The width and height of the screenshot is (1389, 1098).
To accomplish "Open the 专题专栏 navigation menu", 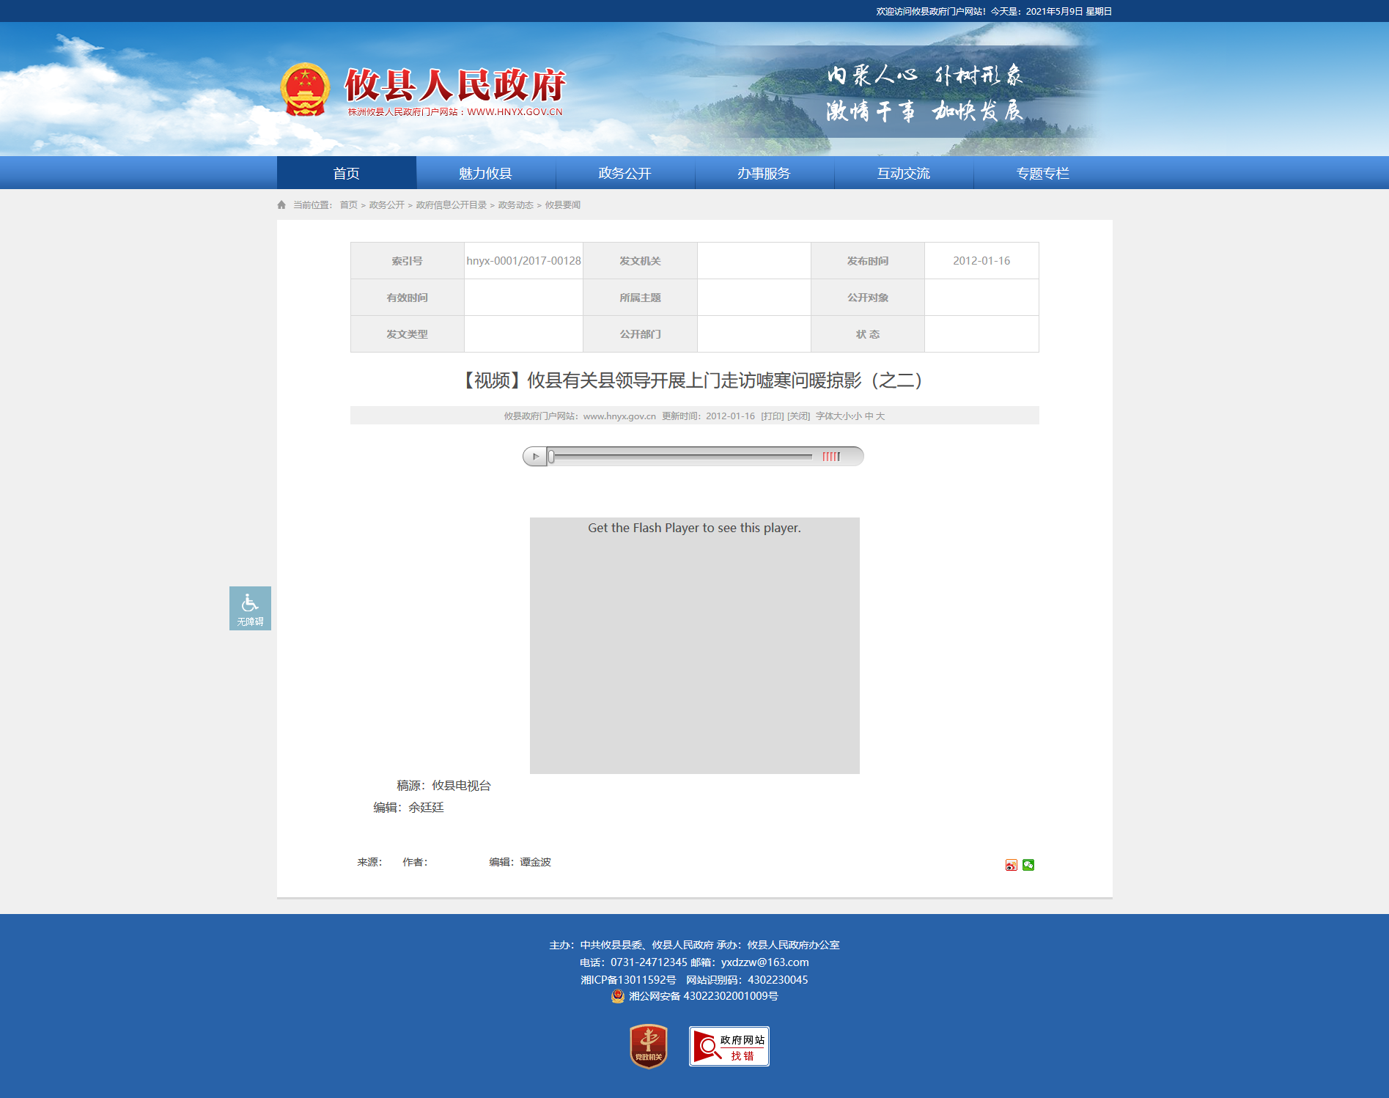I will pyautogui.click(x=1043, y=173).
